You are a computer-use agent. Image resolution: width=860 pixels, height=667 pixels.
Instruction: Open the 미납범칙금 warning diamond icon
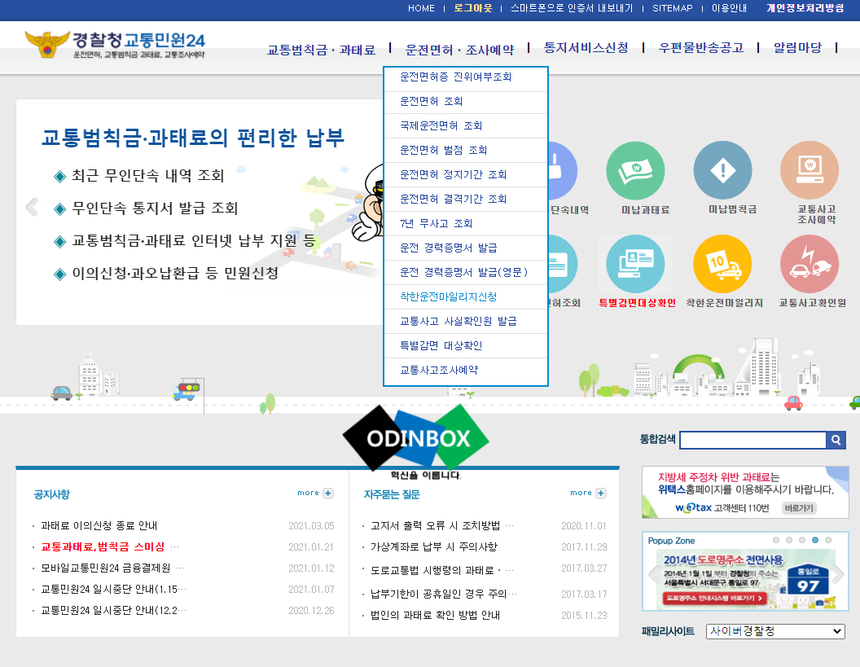click(x=723, y=170)
